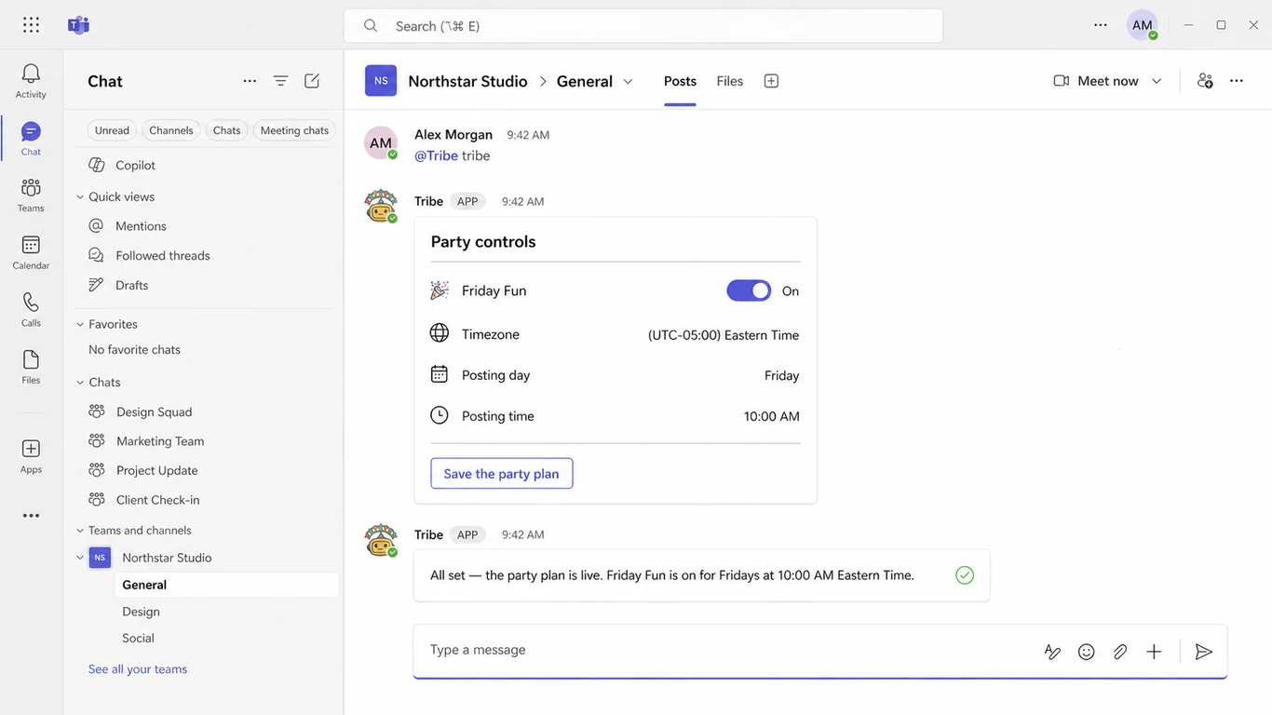Open See all your teams link
Image resolution: width=1272 pixels, height=715 pixels.
click(x=138, y=668)
